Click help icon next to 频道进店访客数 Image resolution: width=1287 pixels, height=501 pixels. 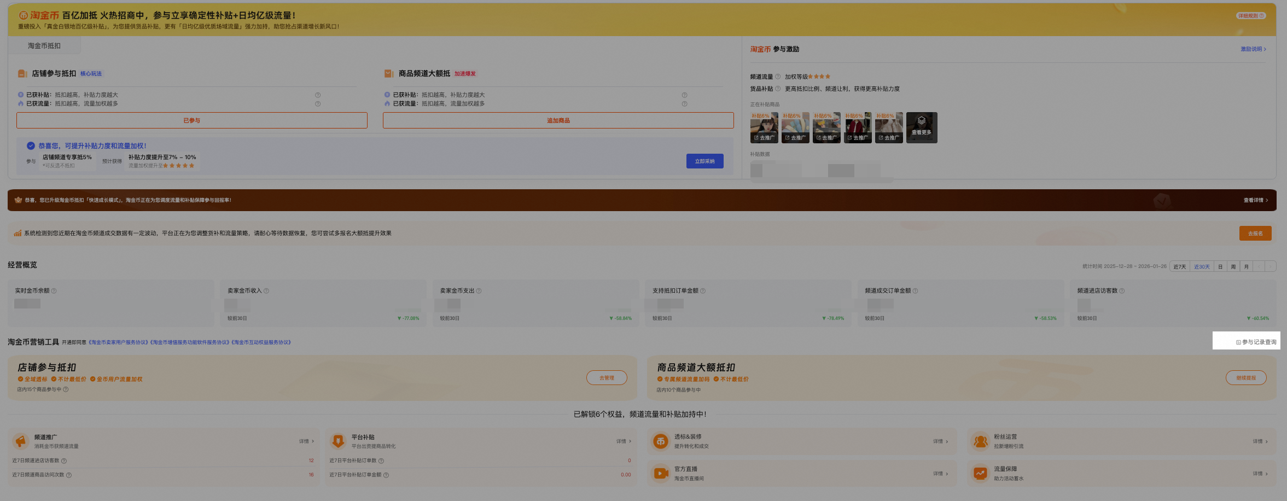coord(1122,291)
